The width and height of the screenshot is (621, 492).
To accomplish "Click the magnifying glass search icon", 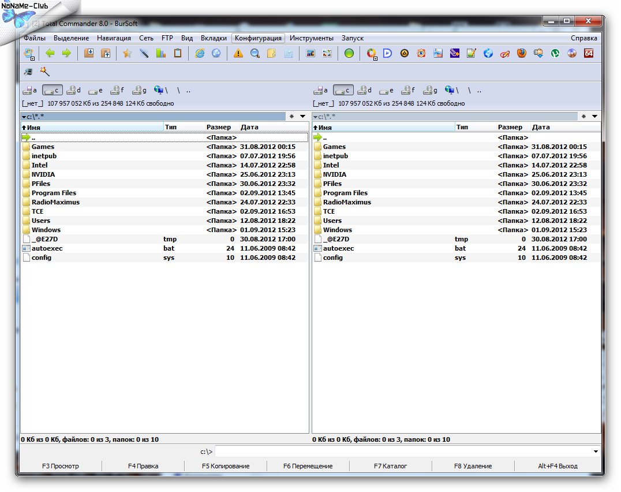I will tap(255, 54).
